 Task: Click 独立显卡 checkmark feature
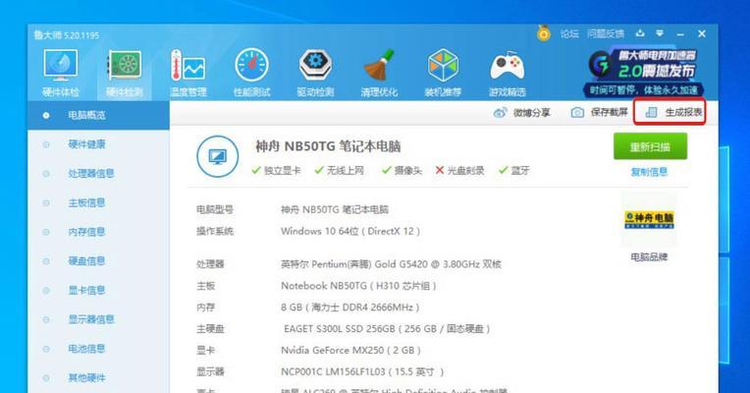(x=277, y=170)
